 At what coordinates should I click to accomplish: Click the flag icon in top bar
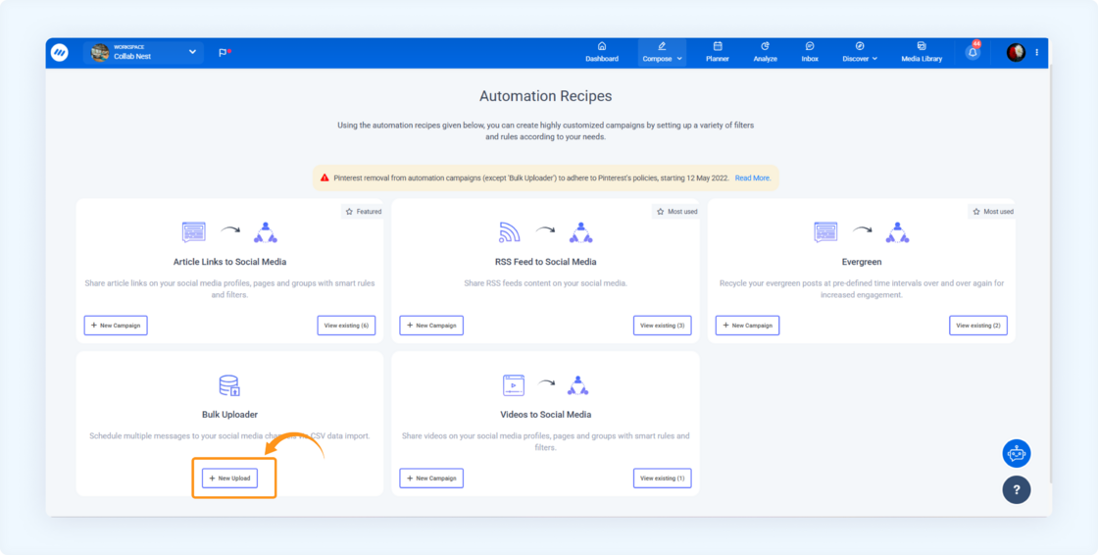click(x=224, y=53)
